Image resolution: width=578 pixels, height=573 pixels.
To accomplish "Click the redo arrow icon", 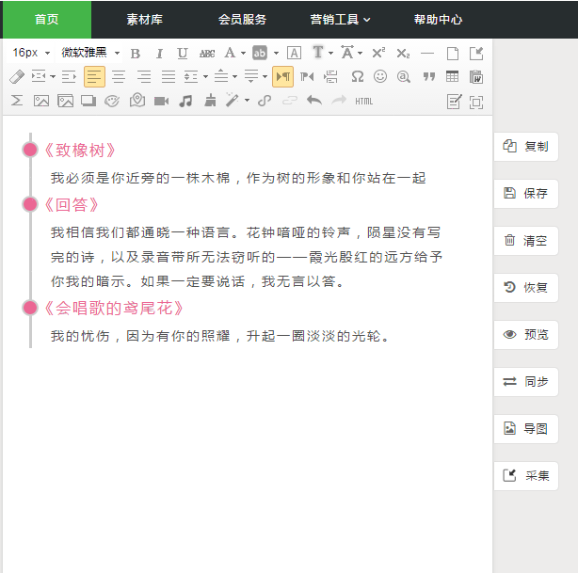I will [339, 101].
